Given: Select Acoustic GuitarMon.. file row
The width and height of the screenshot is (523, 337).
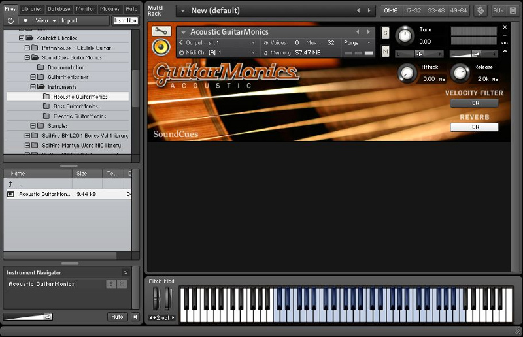Looking at the screenshot, I should [69, 194].
